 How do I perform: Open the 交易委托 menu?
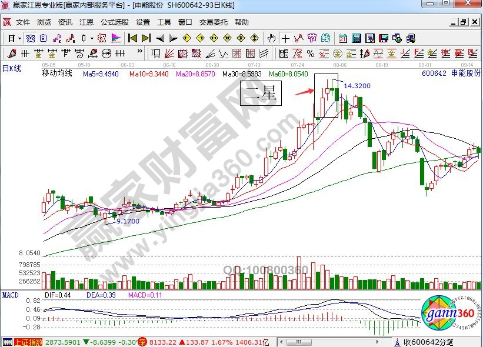pos(213,22)
